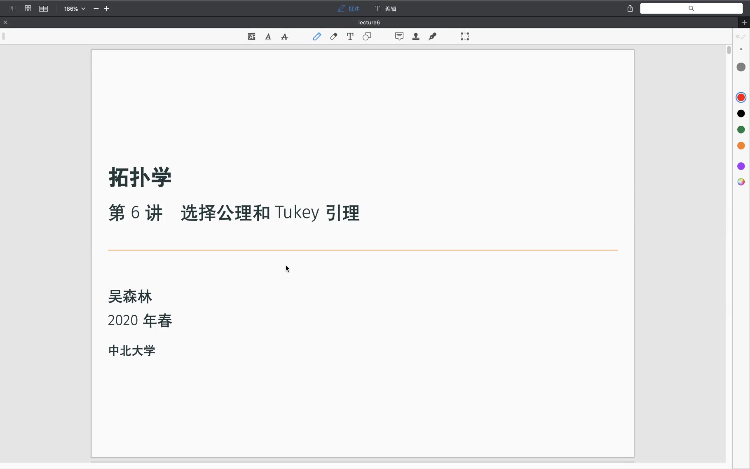Select the strikethrough text tool
Viewport: 750px width, 469px height.
coord(285,37)
